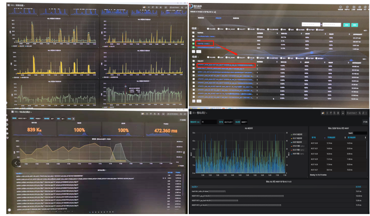Tick header checkbox of lower SQL table

(194, 61)
